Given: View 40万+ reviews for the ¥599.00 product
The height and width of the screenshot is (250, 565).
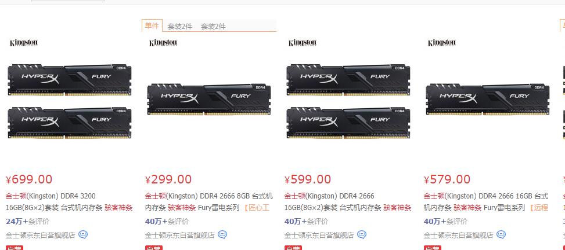Looking at the screenshot, I should 306,221.
